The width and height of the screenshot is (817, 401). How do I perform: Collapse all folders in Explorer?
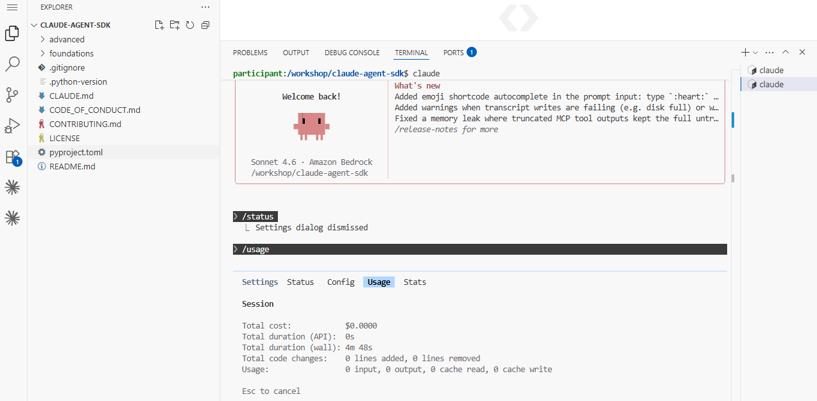click(x=205, y=25)
